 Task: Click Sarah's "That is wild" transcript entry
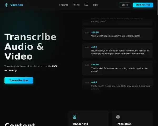119,70
